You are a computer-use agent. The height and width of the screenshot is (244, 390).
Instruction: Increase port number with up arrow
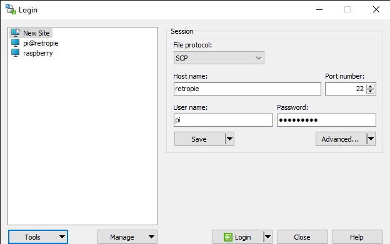(x=371, y=86)
